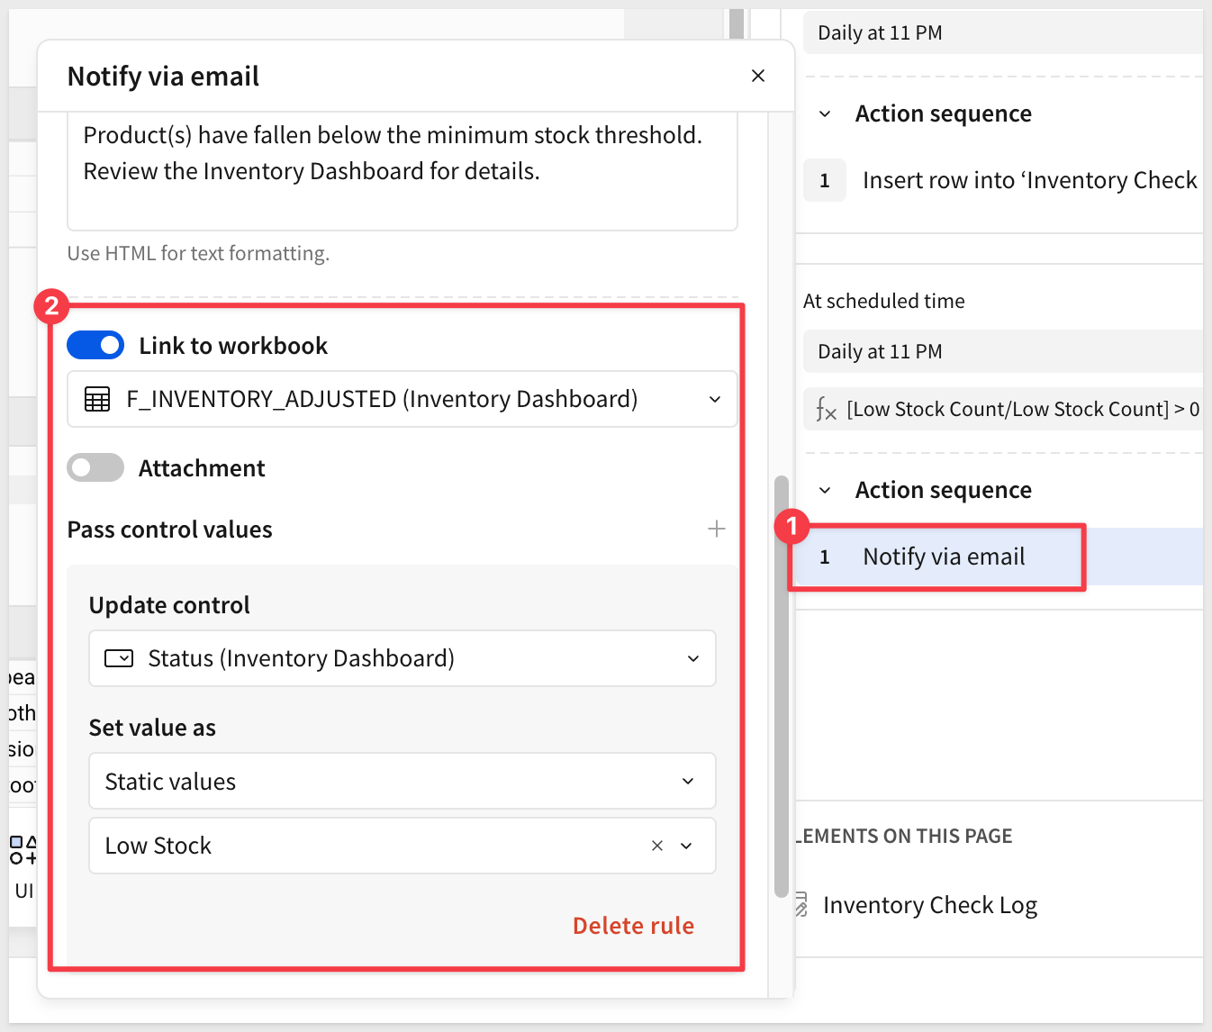
Task: Click the Delete rule link
Action: 633,926
